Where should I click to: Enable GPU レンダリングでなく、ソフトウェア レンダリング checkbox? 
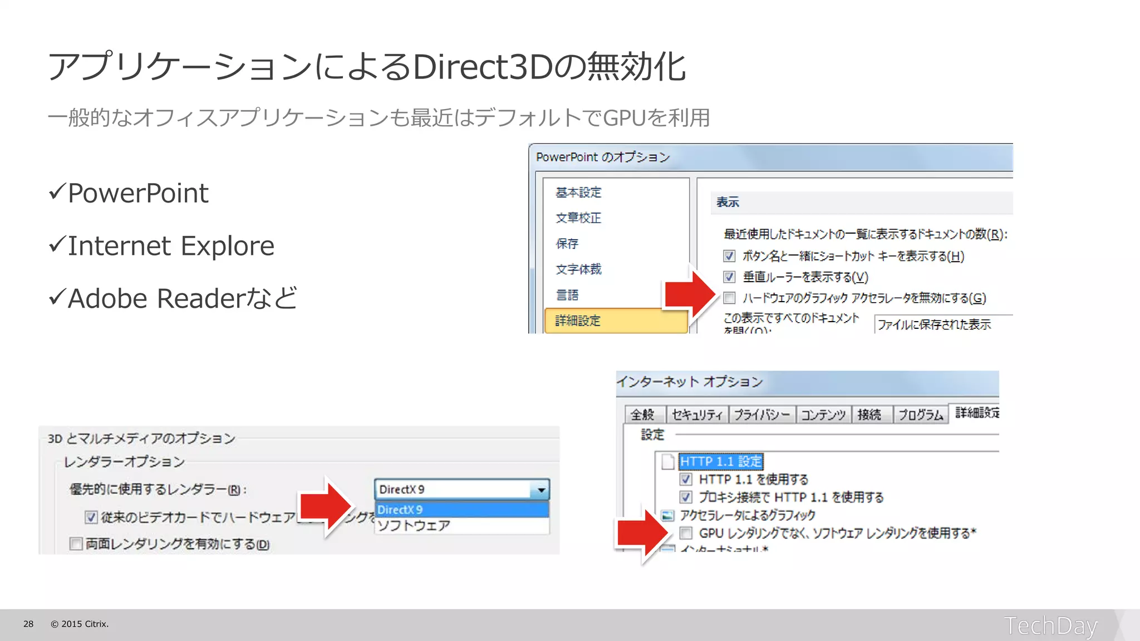point(686,533)
